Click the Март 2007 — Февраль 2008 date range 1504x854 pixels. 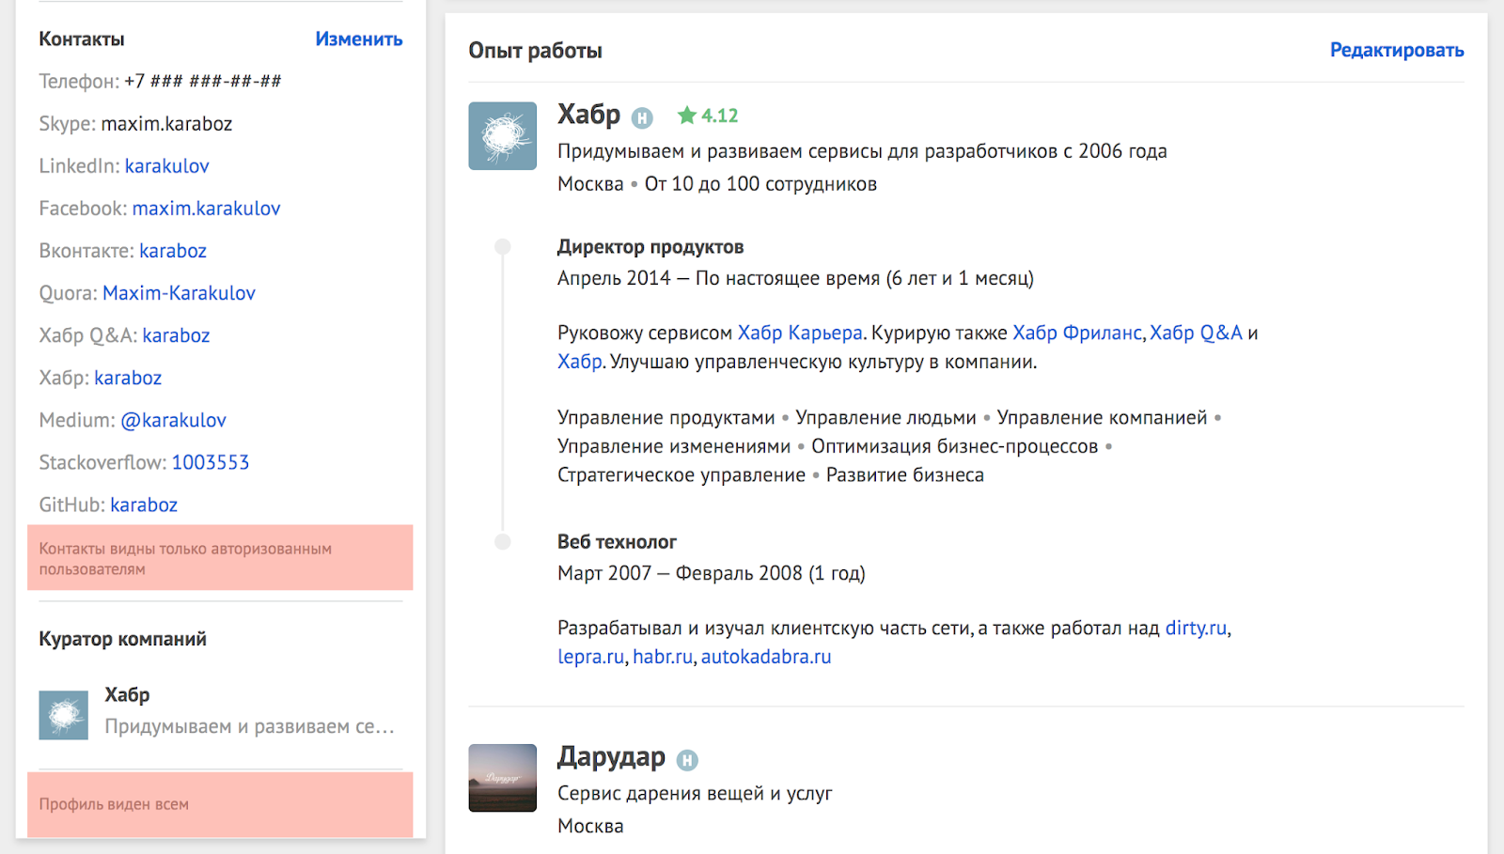point(712,573)
